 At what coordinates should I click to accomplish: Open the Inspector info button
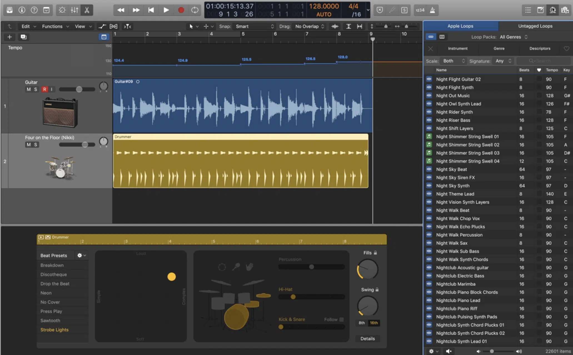pyautogui.click(x=22, y=10)
